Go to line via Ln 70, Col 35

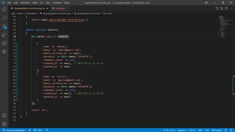[169, 130]
